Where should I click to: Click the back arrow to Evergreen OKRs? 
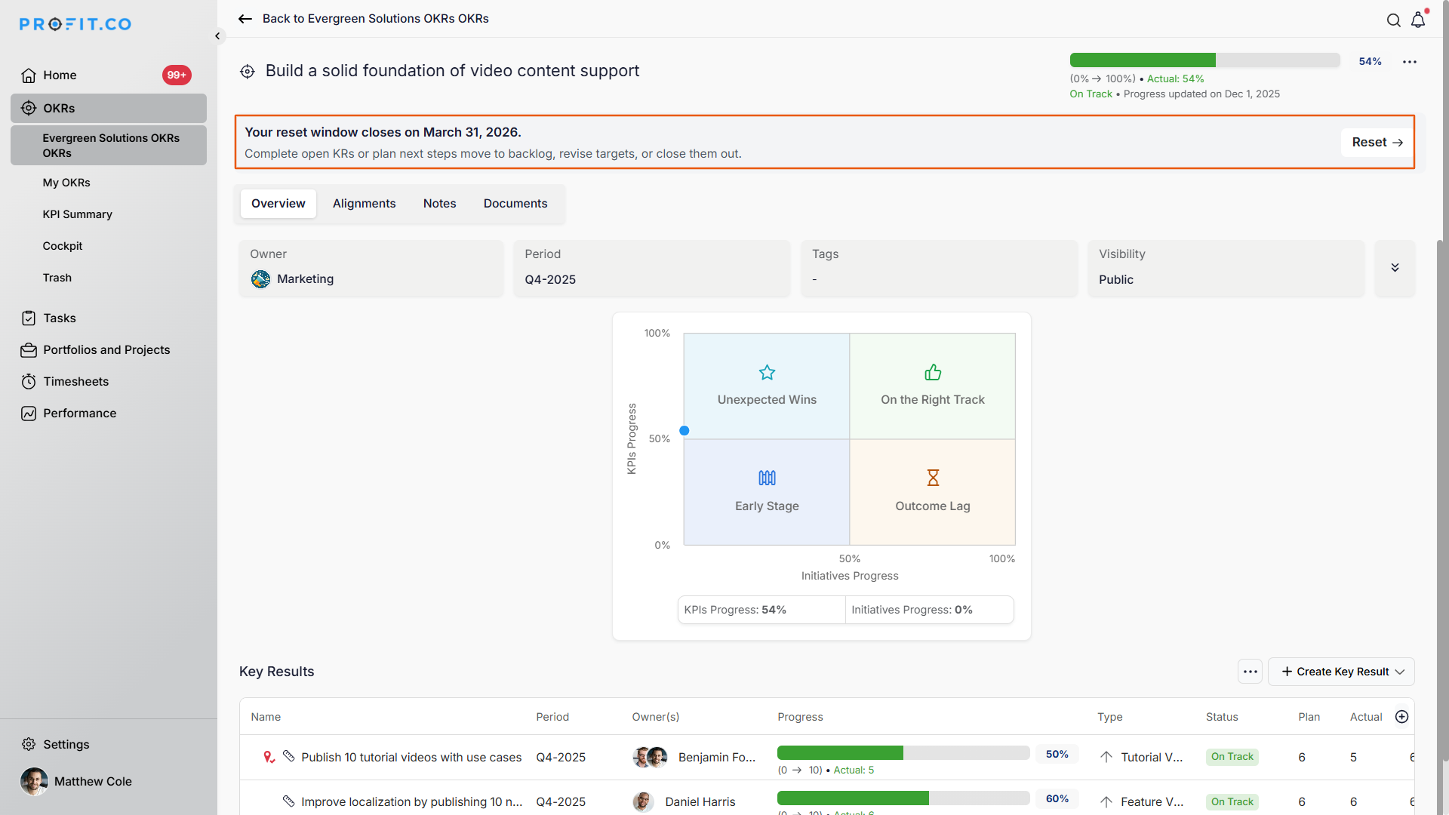245,19
